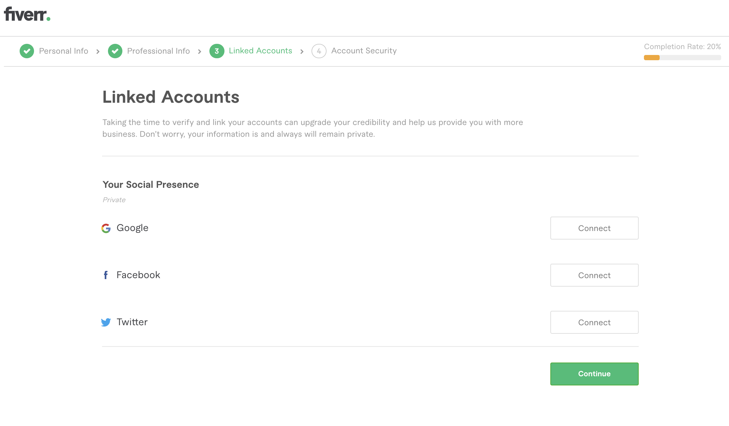Click chevron arrow after Linked Accounts
This screenshot has height=426, width=729.
(302, 51)
